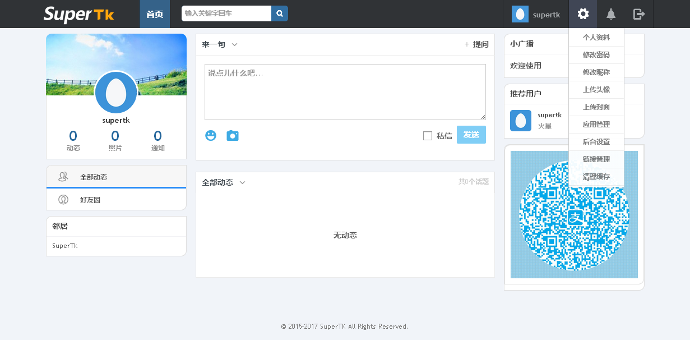
Task: Choose 清理缓存 in the settings menu
Action: [x=596, y=177]
